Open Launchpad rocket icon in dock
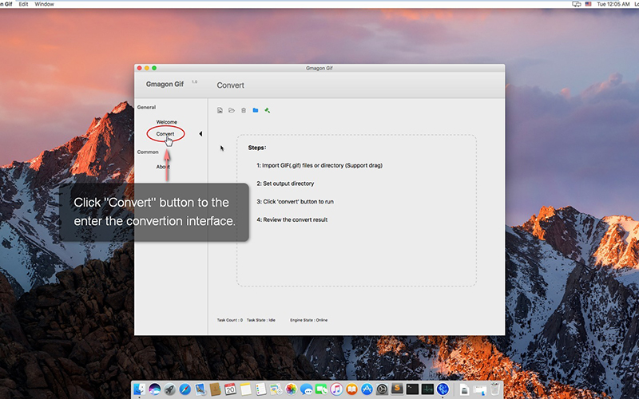This screenshot has width=639, height=399. pyautogui.click(x=169, y=389)
